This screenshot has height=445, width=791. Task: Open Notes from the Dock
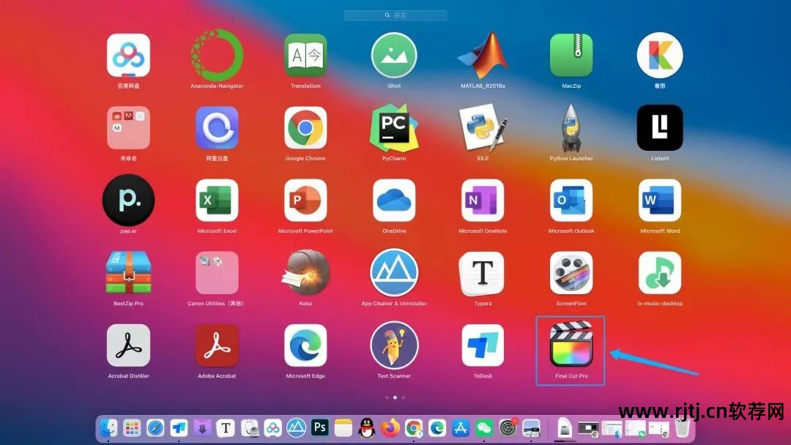click(343, 428)
